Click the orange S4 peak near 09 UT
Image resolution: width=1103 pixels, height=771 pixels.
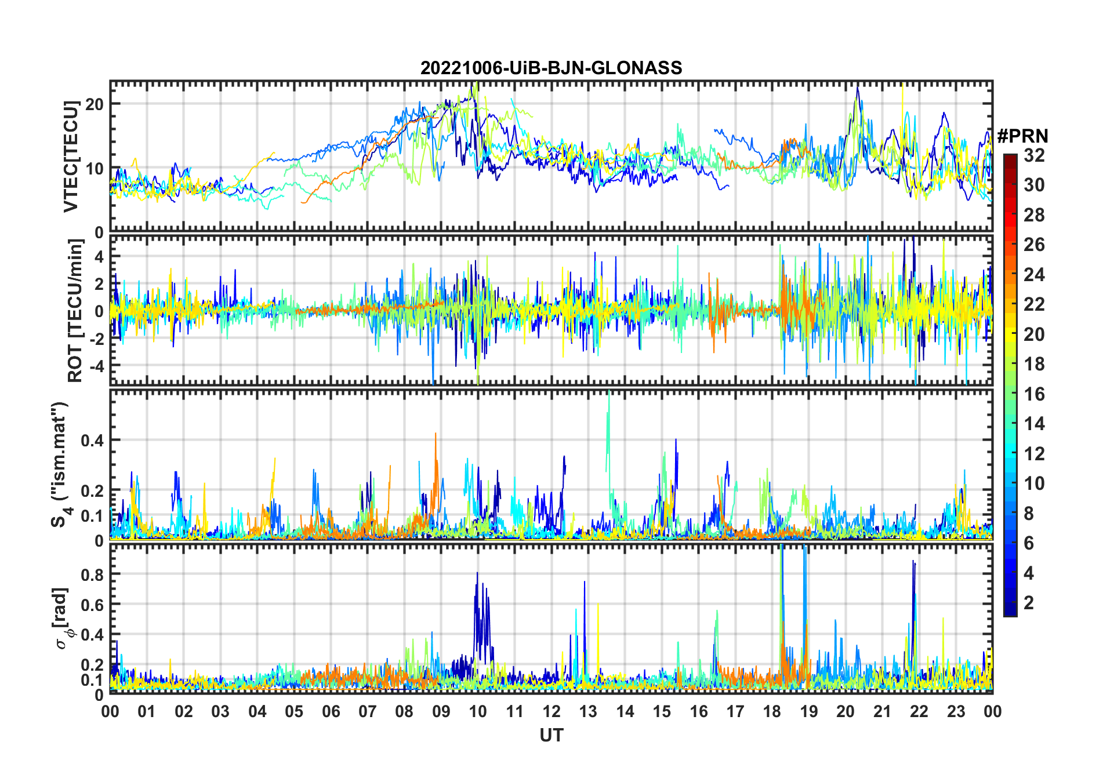[436, 435]
